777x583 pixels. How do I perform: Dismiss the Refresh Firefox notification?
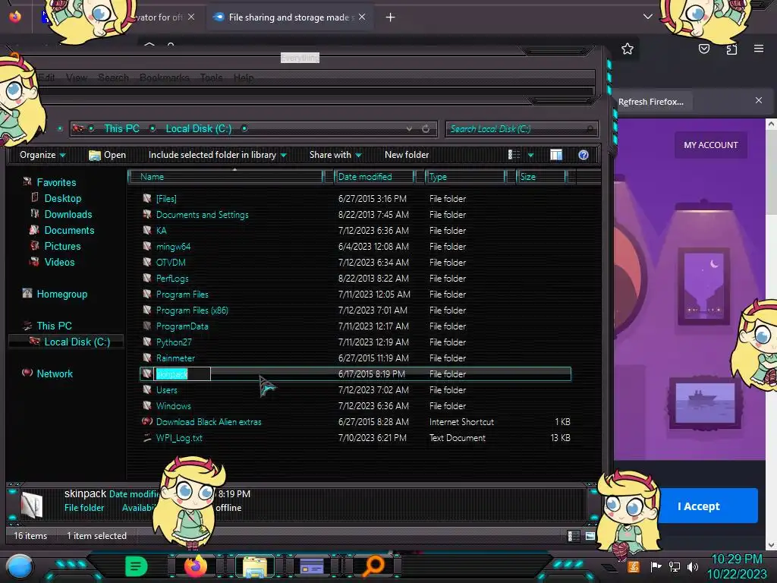point(758,101)
